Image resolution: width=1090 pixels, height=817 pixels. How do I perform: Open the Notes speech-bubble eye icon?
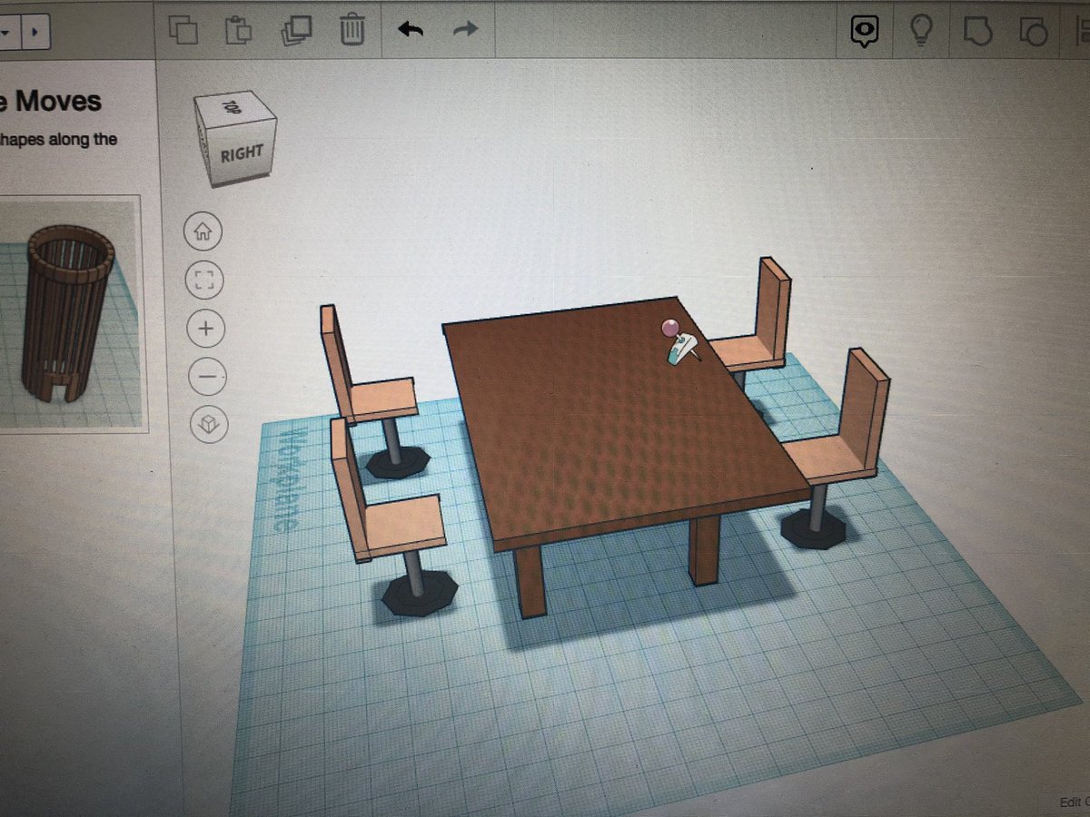(866, 33)
